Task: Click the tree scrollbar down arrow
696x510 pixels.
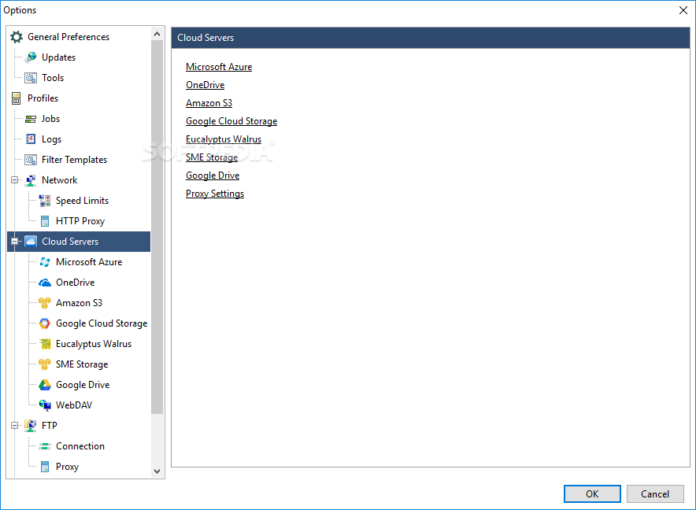Action: click(157, 471)
